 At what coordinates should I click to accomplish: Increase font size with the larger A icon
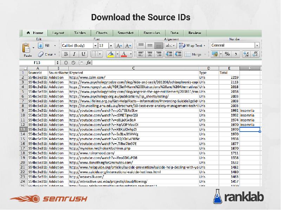pos(119,46)
